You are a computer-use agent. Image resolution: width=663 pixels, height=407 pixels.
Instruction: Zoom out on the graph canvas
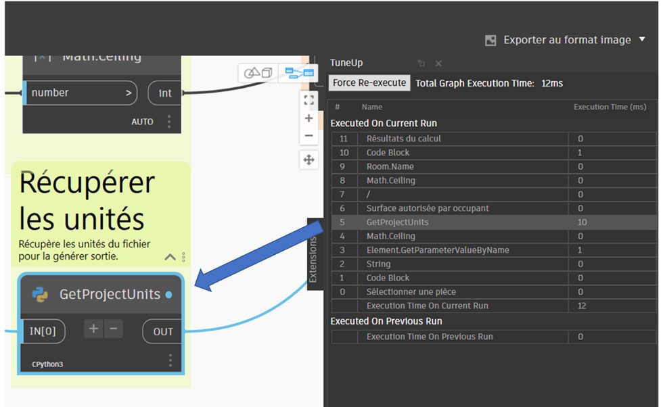308,136
